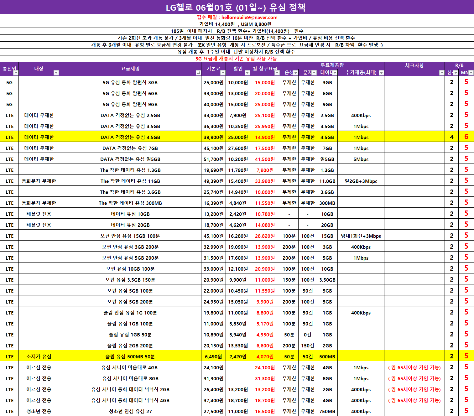This screenshot has height=416, width=474.
Task: Click plan name 데이터 유심 20GB
Action: coord(130,225)
